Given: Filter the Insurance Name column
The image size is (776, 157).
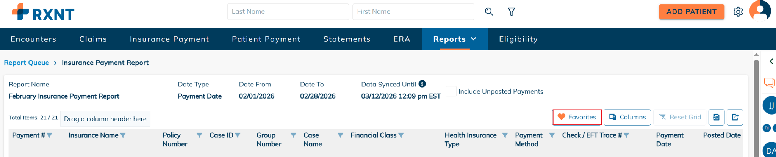Looking at the screenshot, I should [123, 135].
